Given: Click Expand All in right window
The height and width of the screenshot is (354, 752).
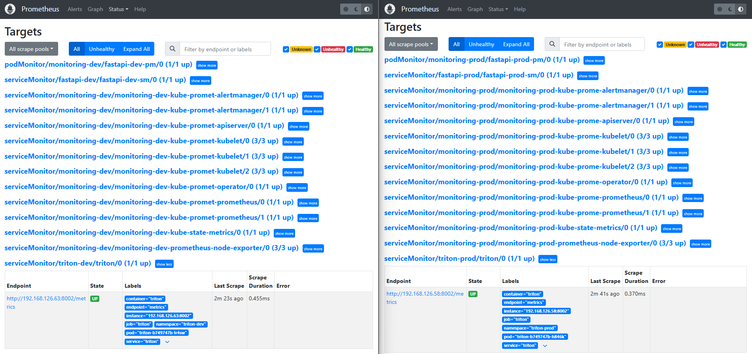Looking at the screenshot, I should point(516,44).
